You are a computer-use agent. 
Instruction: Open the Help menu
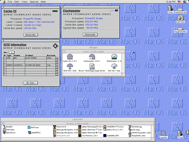[x=43, y=2]
